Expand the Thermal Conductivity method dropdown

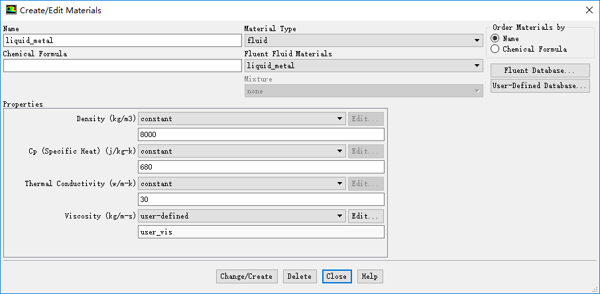coord(241,183)
